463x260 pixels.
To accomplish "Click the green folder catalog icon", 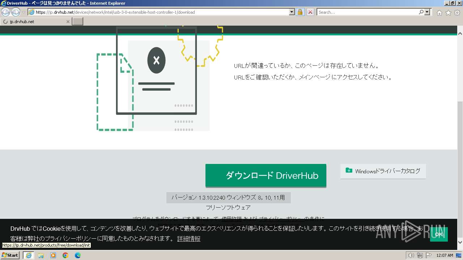I will pyautogui.click(x=349, y=170).
